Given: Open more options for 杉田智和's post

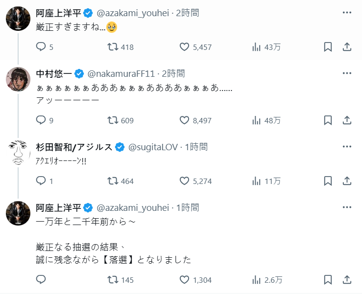Looking at the screenshot, I should (347, 147).
